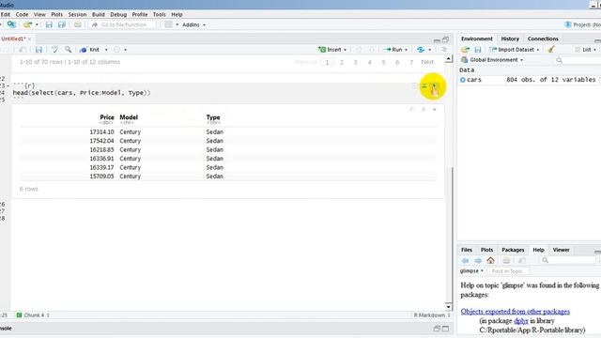The image size is (601, 338).
Task: Click the Find in Topic field
Action: [x=507, y=271]
